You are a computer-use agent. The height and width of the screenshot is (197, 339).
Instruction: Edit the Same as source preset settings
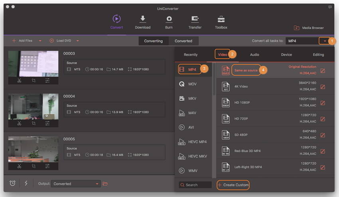coord(323,71)
